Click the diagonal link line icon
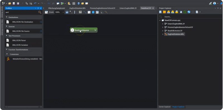Screen dimensions: 223x110 click(x=85, y=12)
